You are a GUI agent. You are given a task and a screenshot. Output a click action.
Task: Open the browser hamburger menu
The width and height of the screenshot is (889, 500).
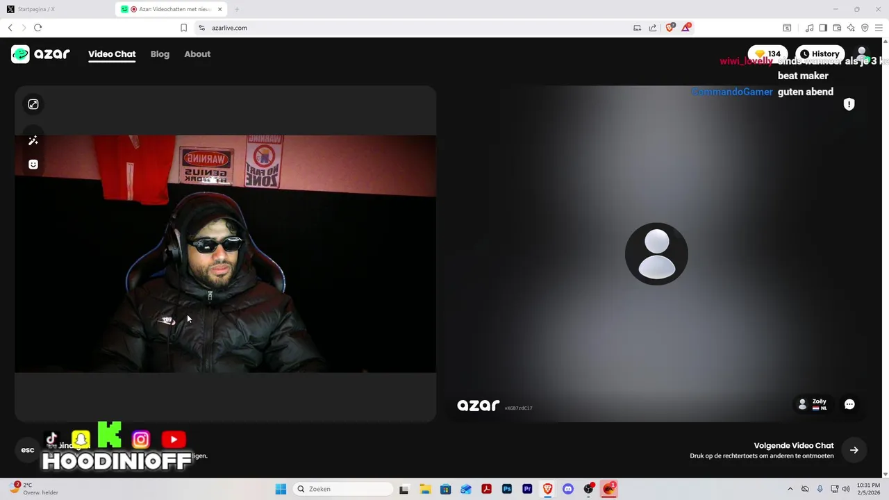[879, 28]
